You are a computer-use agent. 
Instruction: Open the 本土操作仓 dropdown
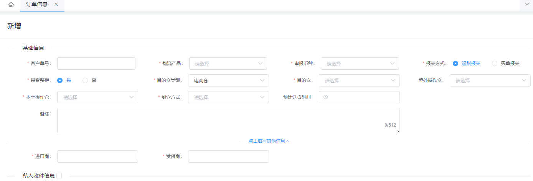[x=97, y=97]
